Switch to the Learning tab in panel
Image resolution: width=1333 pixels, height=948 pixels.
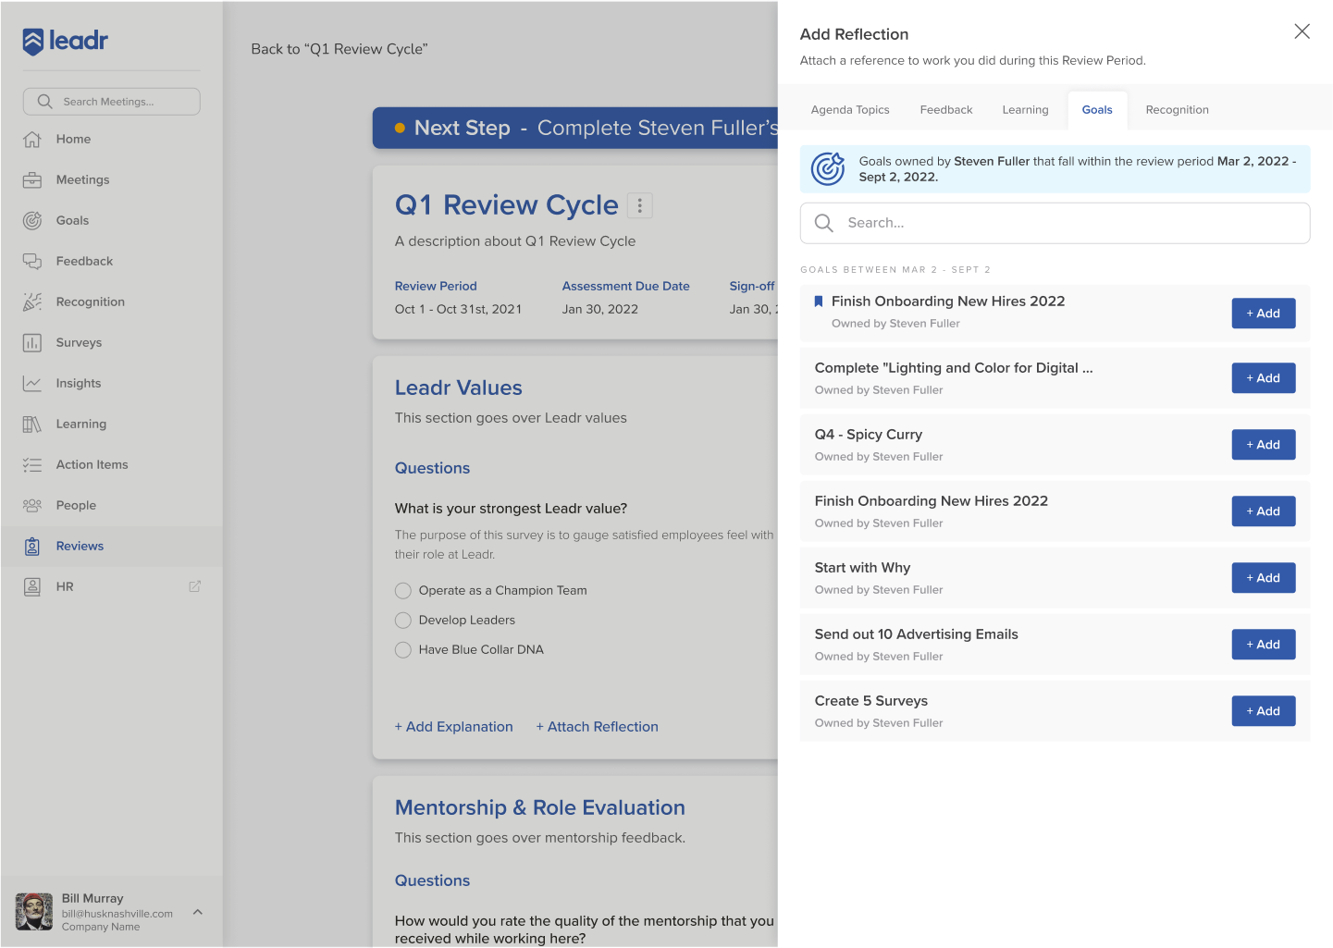click(1026, 110)
